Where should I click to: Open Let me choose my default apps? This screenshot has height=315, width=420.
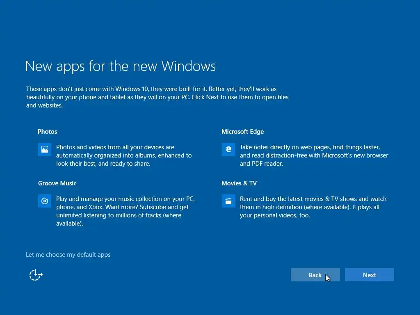tap(68, 254)
